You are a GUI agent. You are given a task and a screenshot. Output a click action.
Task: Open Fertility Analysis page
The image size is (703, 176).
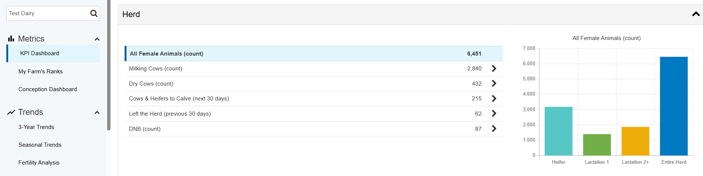point(39,163)
